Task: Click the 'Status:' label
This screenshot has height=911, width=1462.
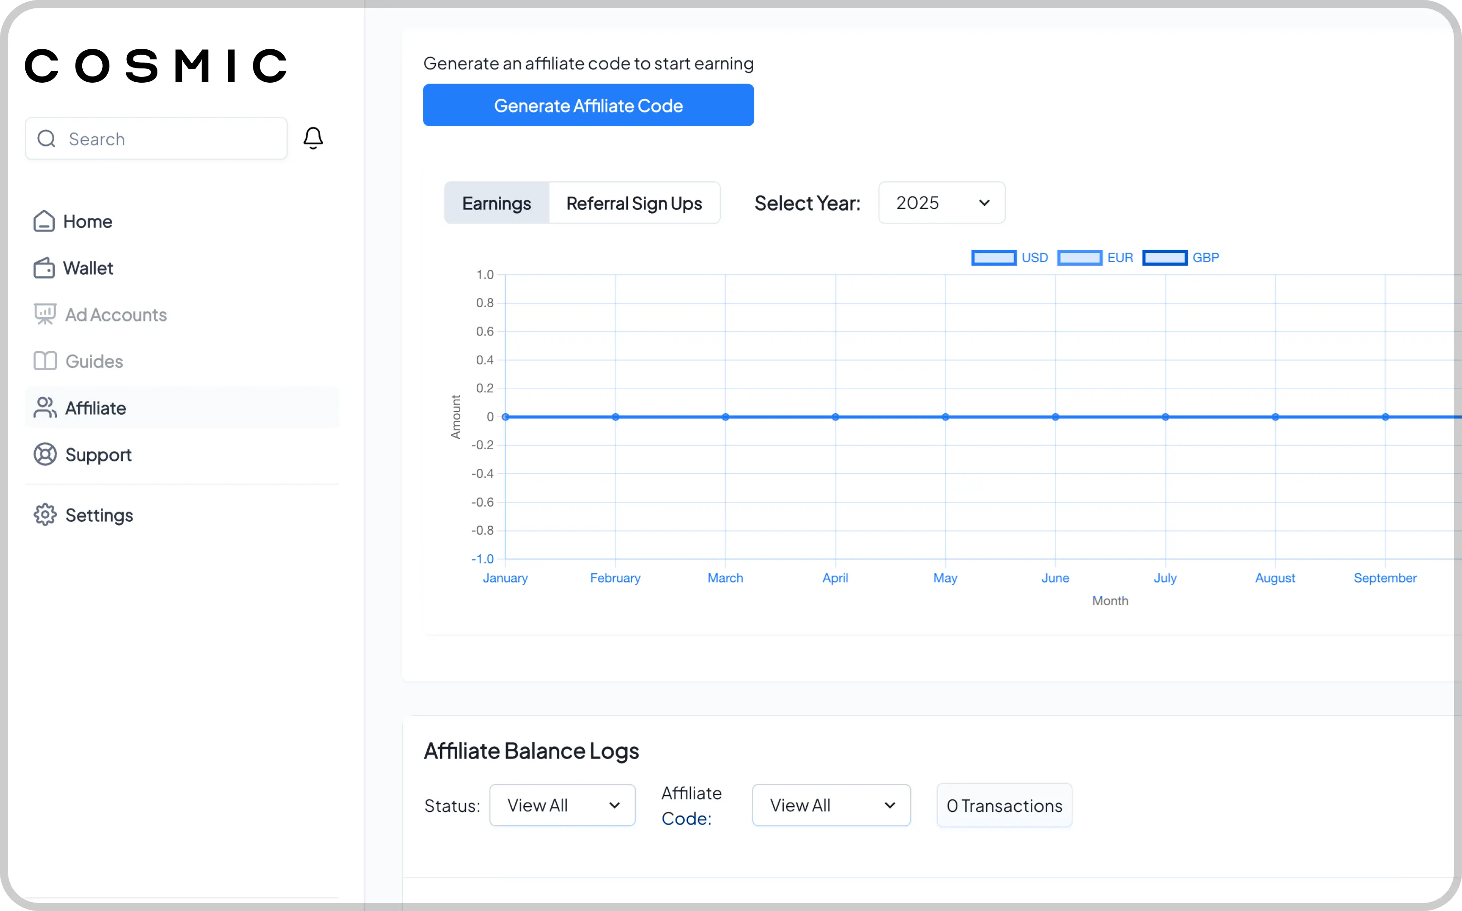Action: (x=452, y=806)
